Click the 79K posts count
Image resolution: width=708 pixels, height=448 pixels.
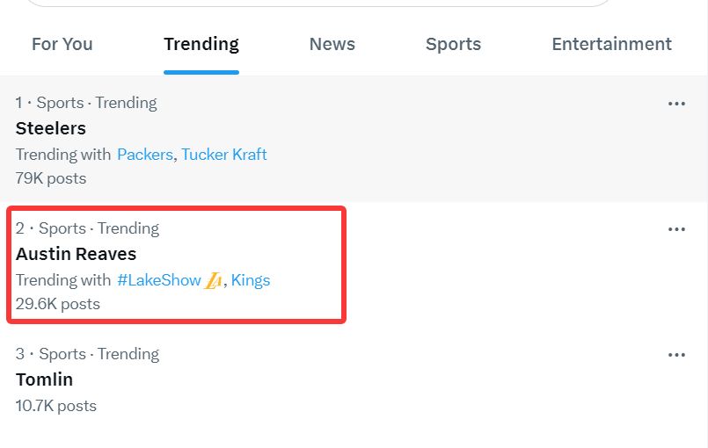click(51, 178)
